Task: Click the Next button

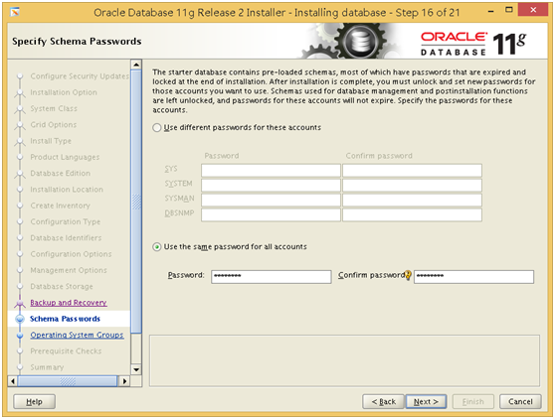Action: tap(426, 402)
